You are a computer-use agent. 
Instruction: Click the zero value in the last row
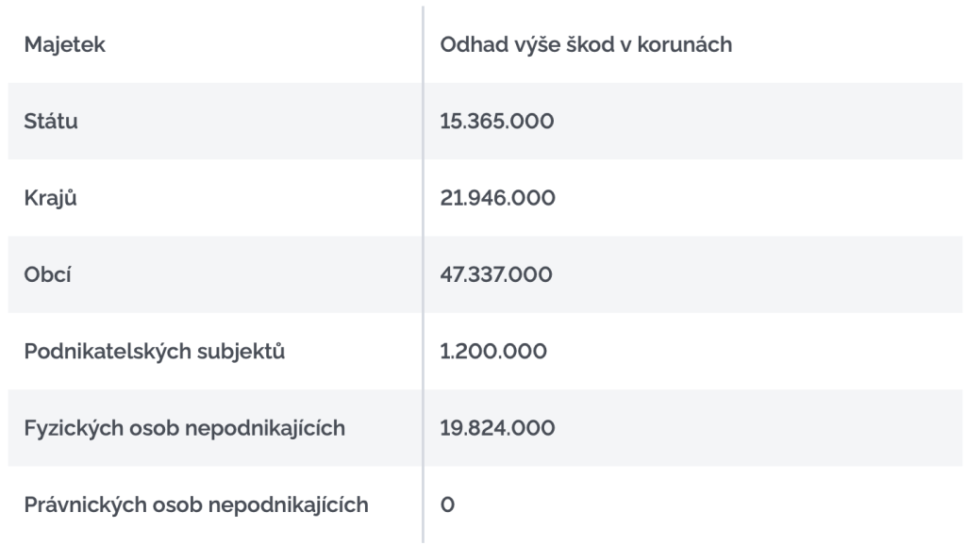click(x=448, y=506)
